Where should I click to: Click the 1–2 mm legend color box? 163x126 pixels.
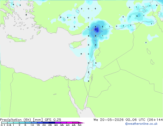pos(16,123)
